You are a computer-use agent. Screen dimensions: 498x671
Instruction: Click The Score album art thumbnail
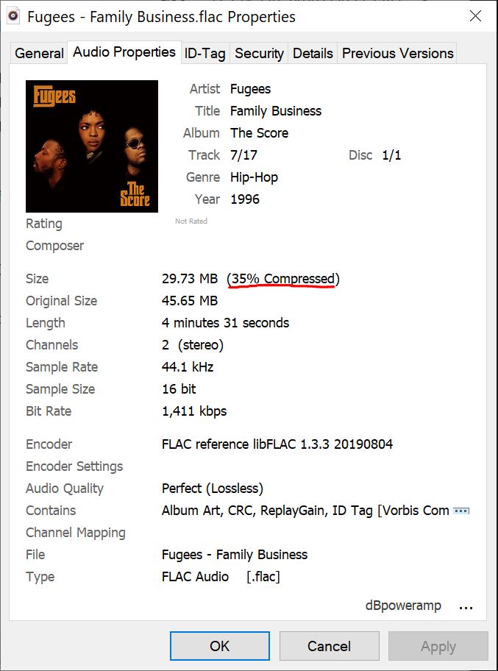coord(92,146)
